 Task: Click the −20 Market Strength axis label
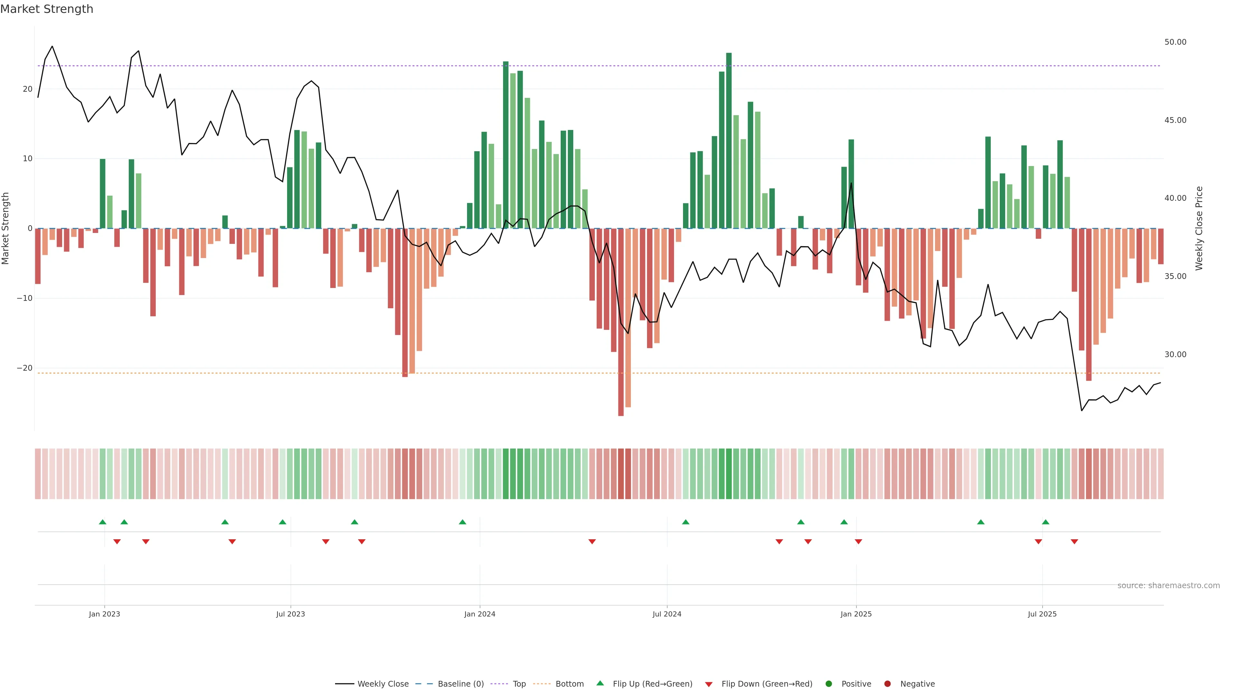(x=24, y=368)
